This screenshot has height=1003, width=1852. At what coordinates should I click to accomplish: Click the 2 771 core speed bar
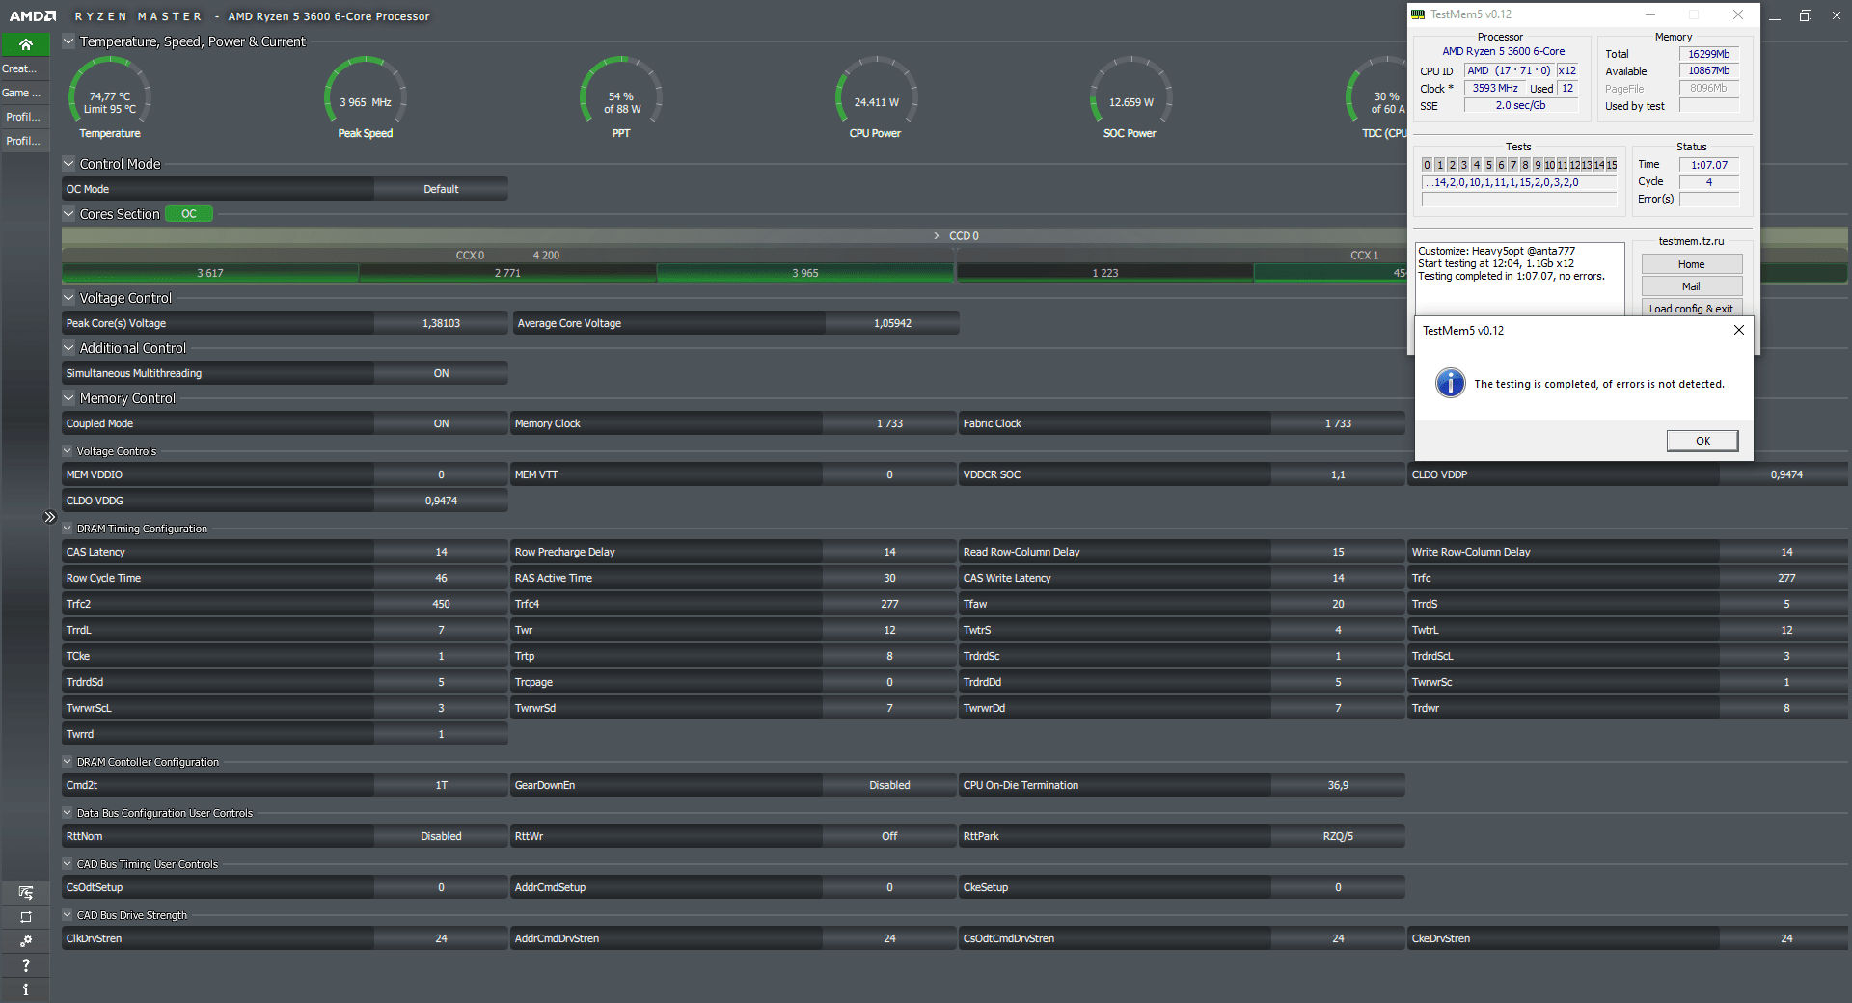point(507,273)
